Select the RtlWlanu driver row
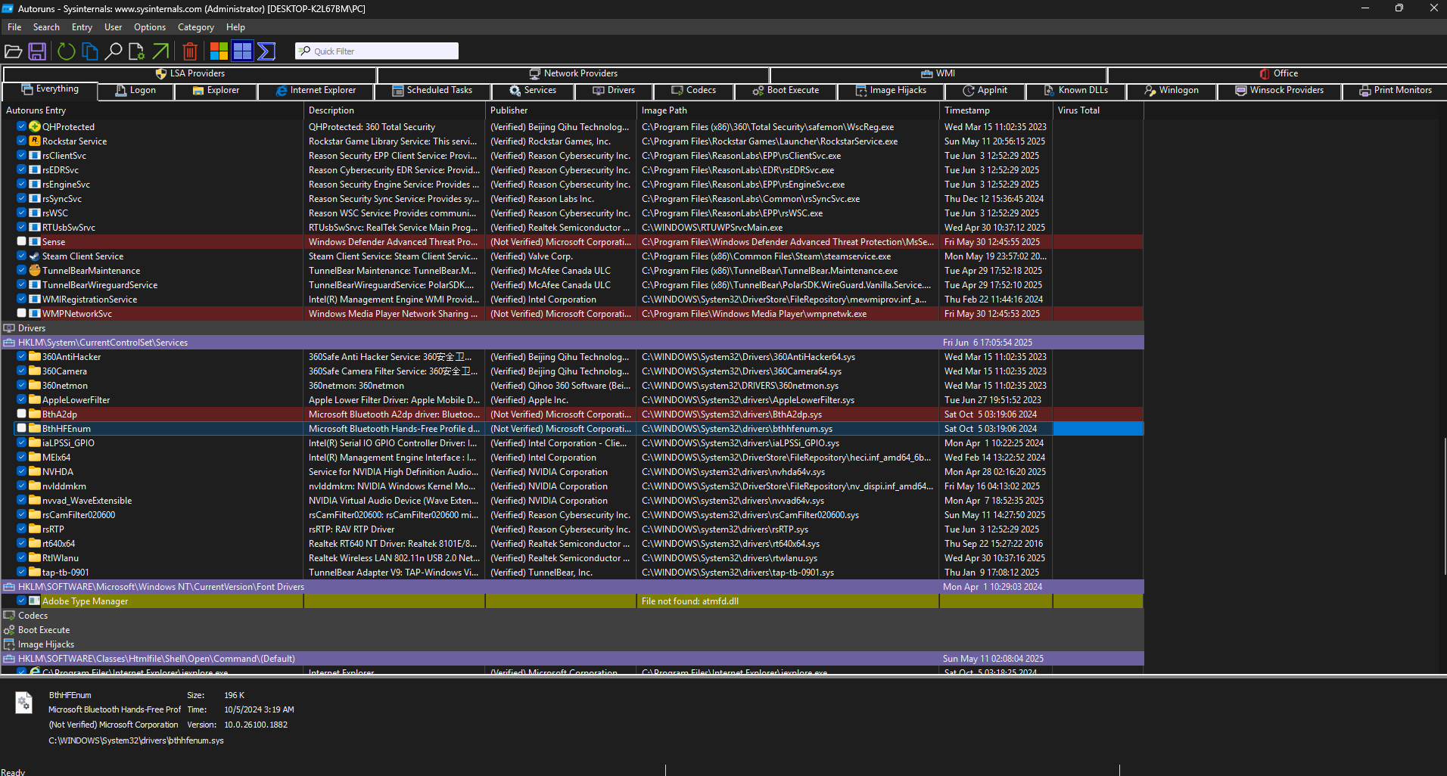 point(572,558)
